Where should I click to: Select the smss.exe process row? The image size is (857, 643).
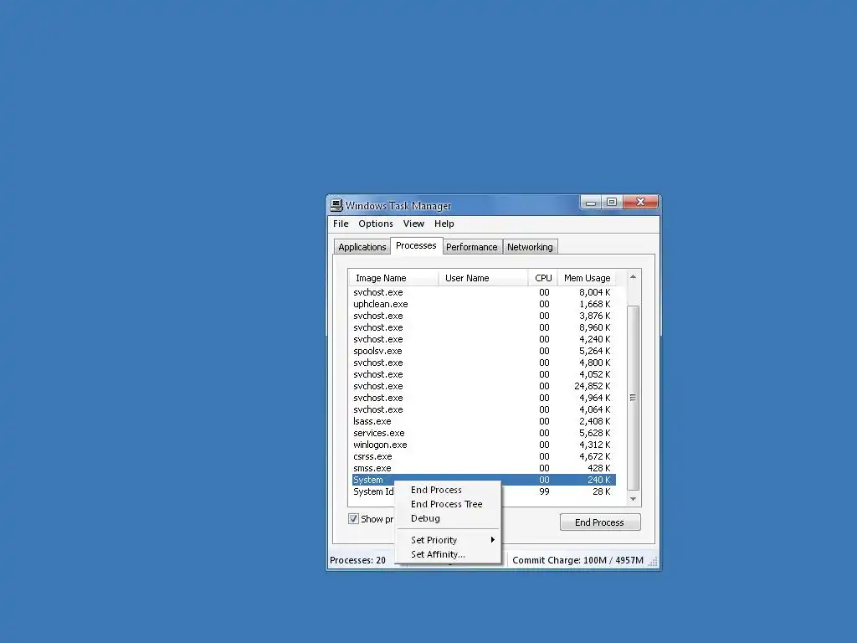point(483,469)
